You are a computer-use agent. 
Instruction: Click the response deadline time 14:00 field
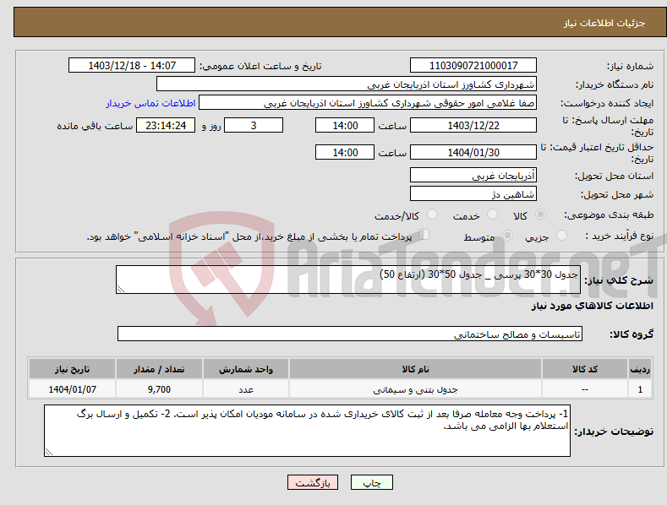click(x=345, y=125)
